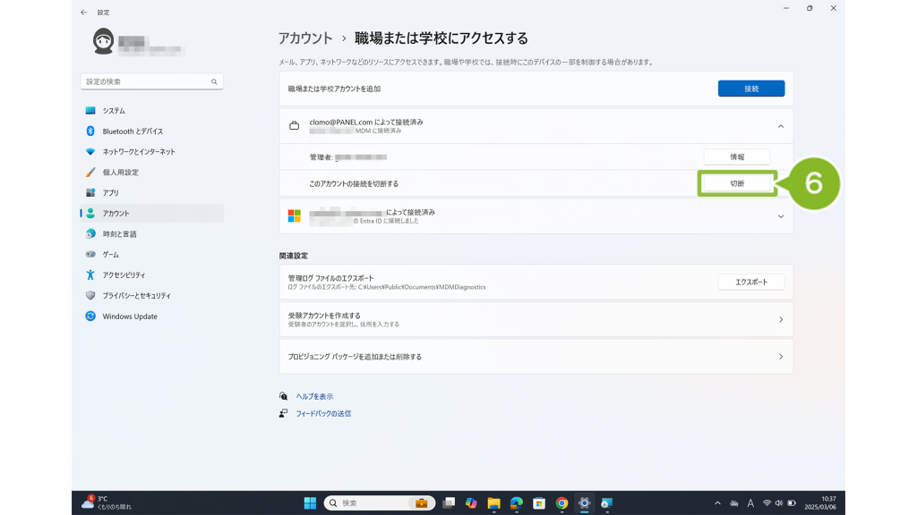This screenshot has width=917, height=515.
Task: Open ヘルプを表示 link
Action: [x=314, y=396]
